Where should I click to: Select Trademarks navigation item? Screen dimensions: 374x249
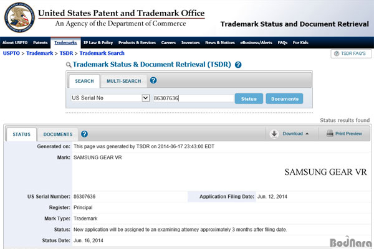[65, 43]
